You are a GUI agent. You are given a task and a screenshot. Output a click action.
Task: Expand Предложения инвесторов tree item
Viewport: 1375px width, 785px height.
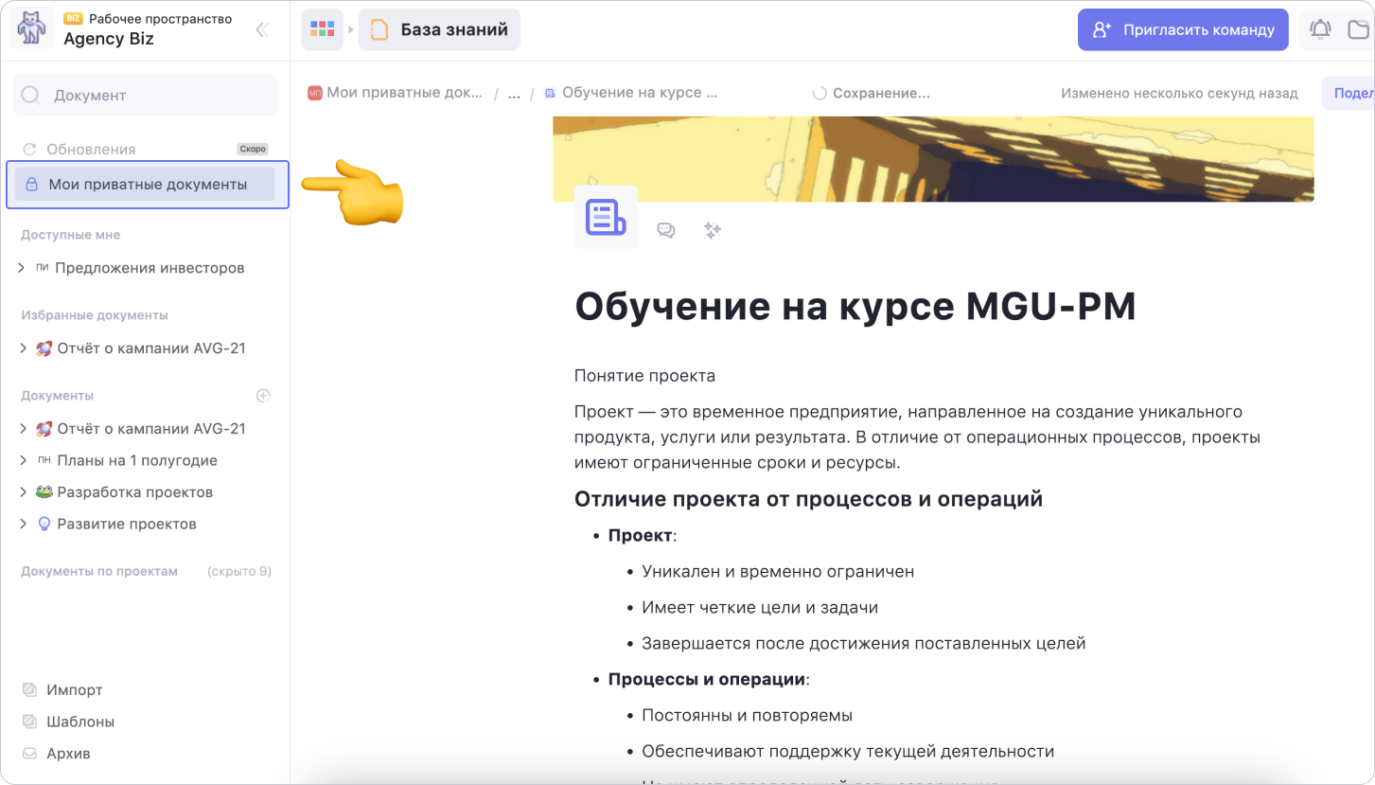click(x=22, y=268)
